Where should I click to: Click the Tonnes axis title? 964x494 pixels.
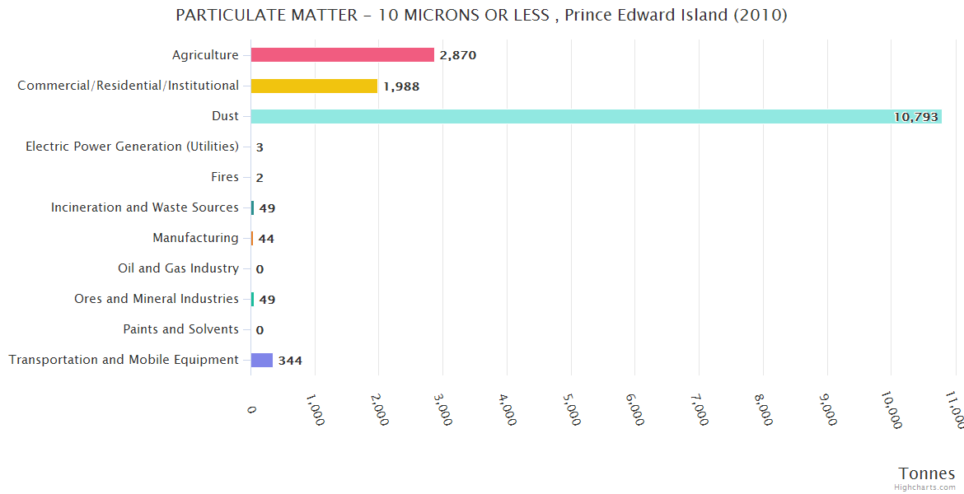pyautogui.click(x=926, y=473)
